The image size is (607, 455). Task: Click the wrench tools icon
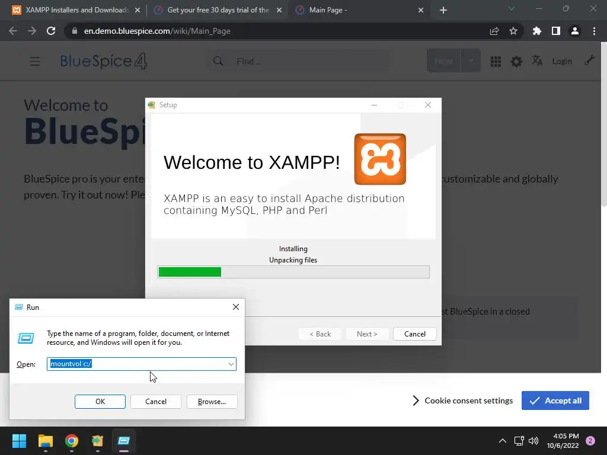589,60
